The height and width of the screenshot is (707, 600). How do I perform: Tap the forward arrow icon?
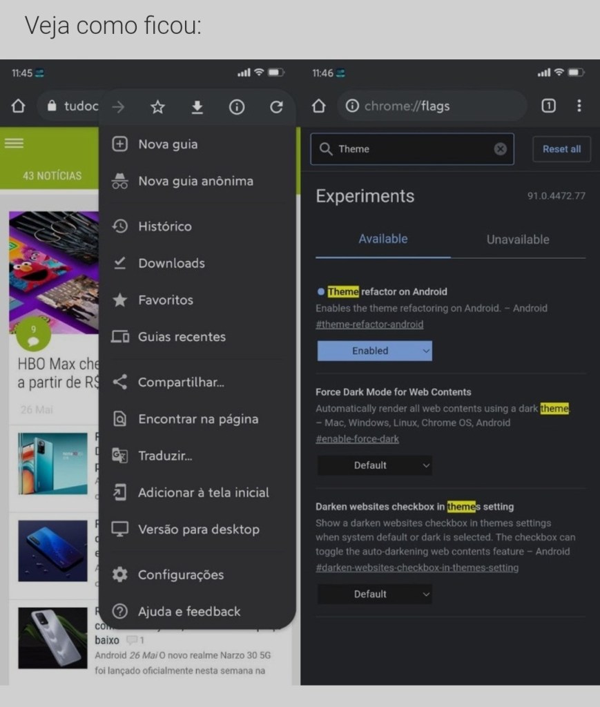[x=119, y=107]
